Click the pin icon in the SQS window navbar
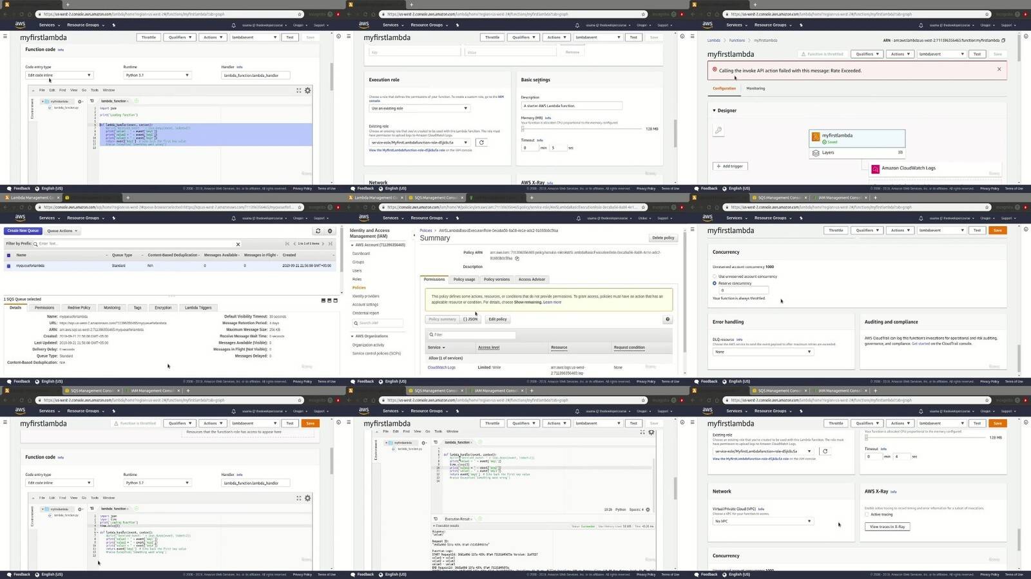Viewport: 1031px width, 579px height. (113, 218)
